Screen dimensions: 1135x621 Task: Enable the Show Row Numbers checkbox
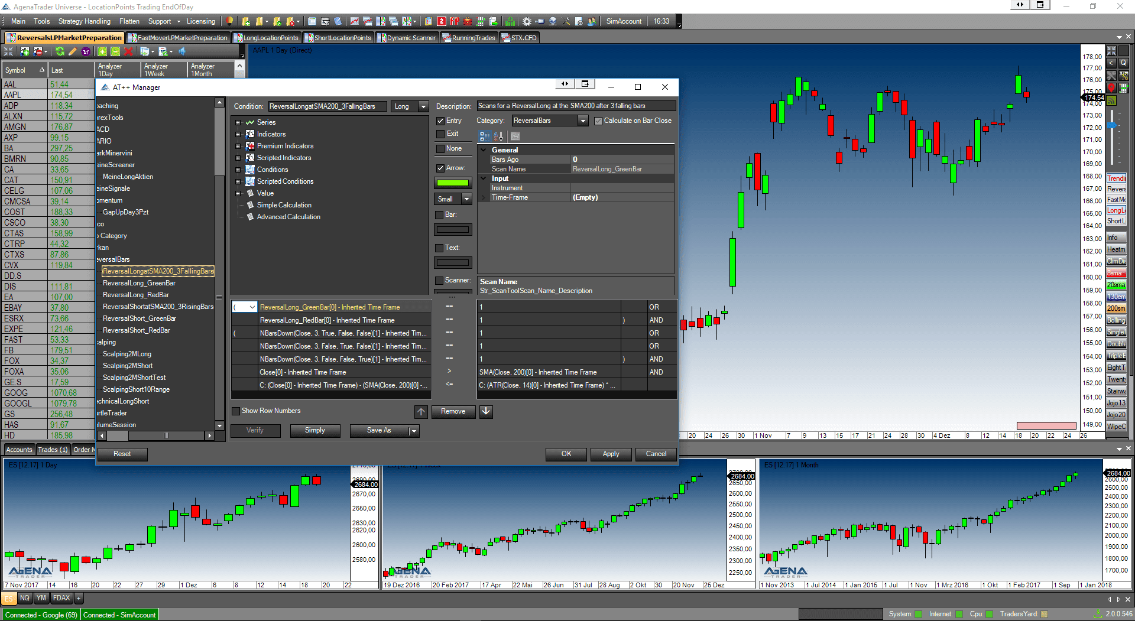click(x=236, y=411)
